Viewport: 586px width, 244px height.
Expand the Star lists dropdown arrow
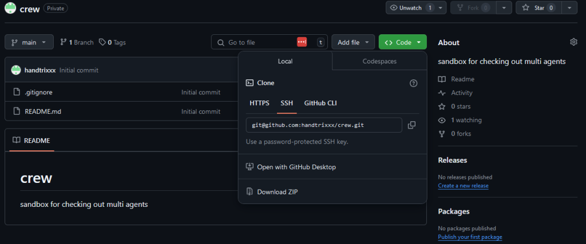pyautogui.click(x=569, y=8)
